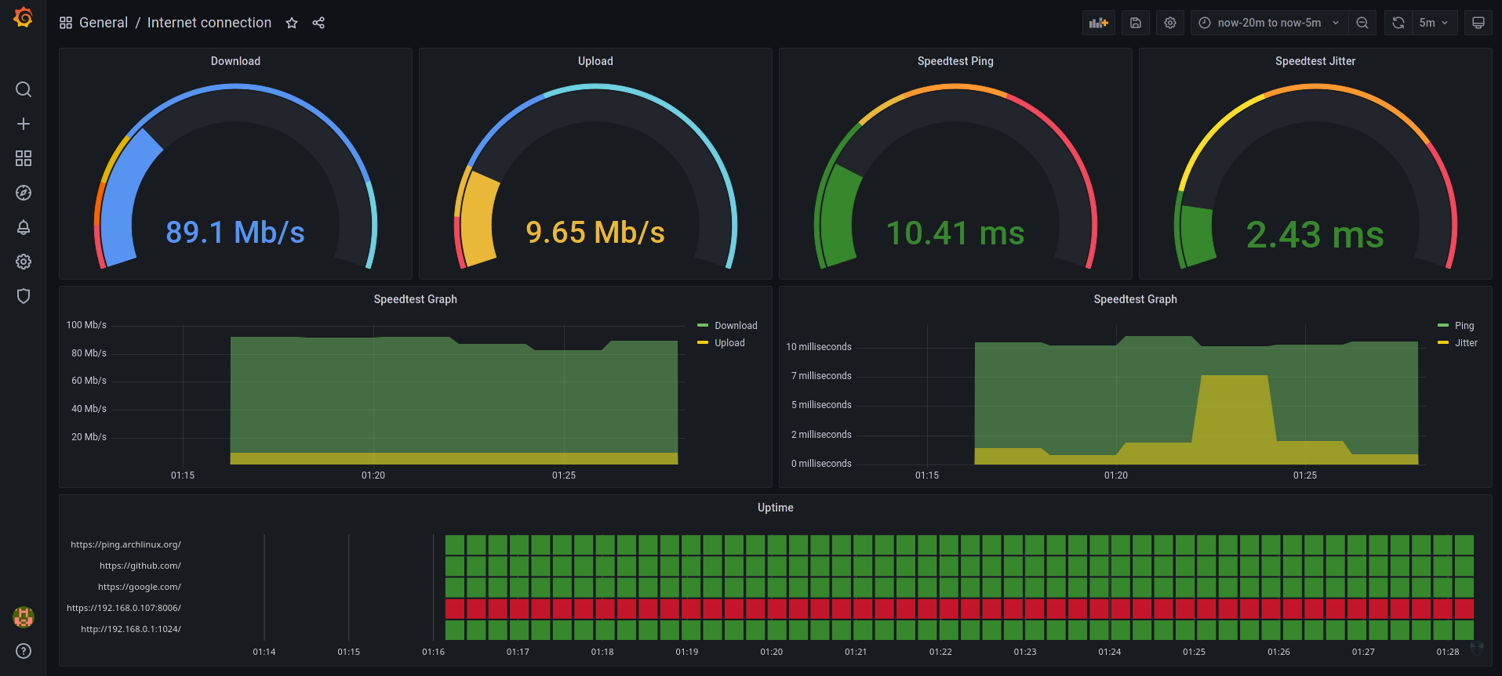Click the 2.43 ms jitter gauge value
This screenshot has width=1502, height=676.
click(1315, 235)
